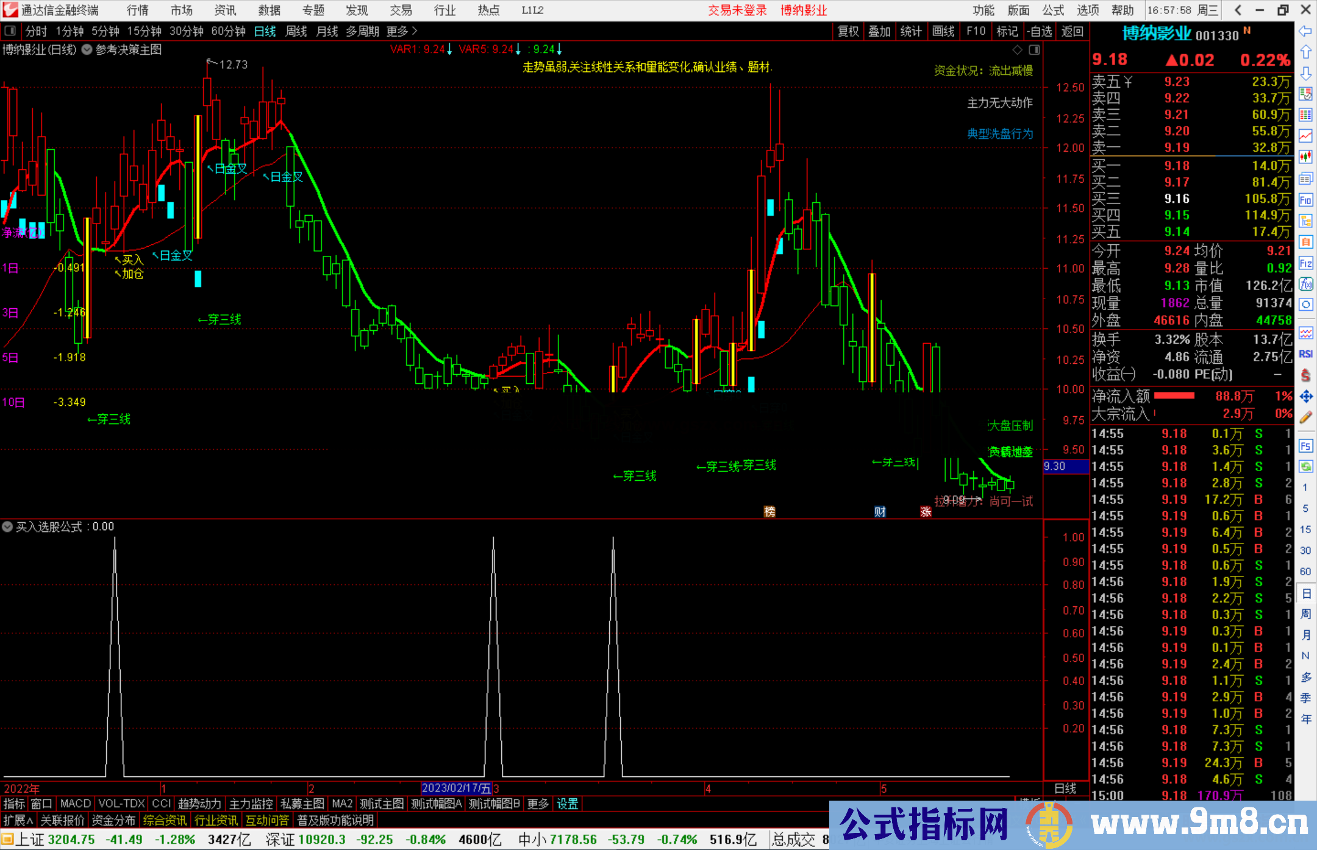Expand the 更多 periods chevron

coord(415,30)
